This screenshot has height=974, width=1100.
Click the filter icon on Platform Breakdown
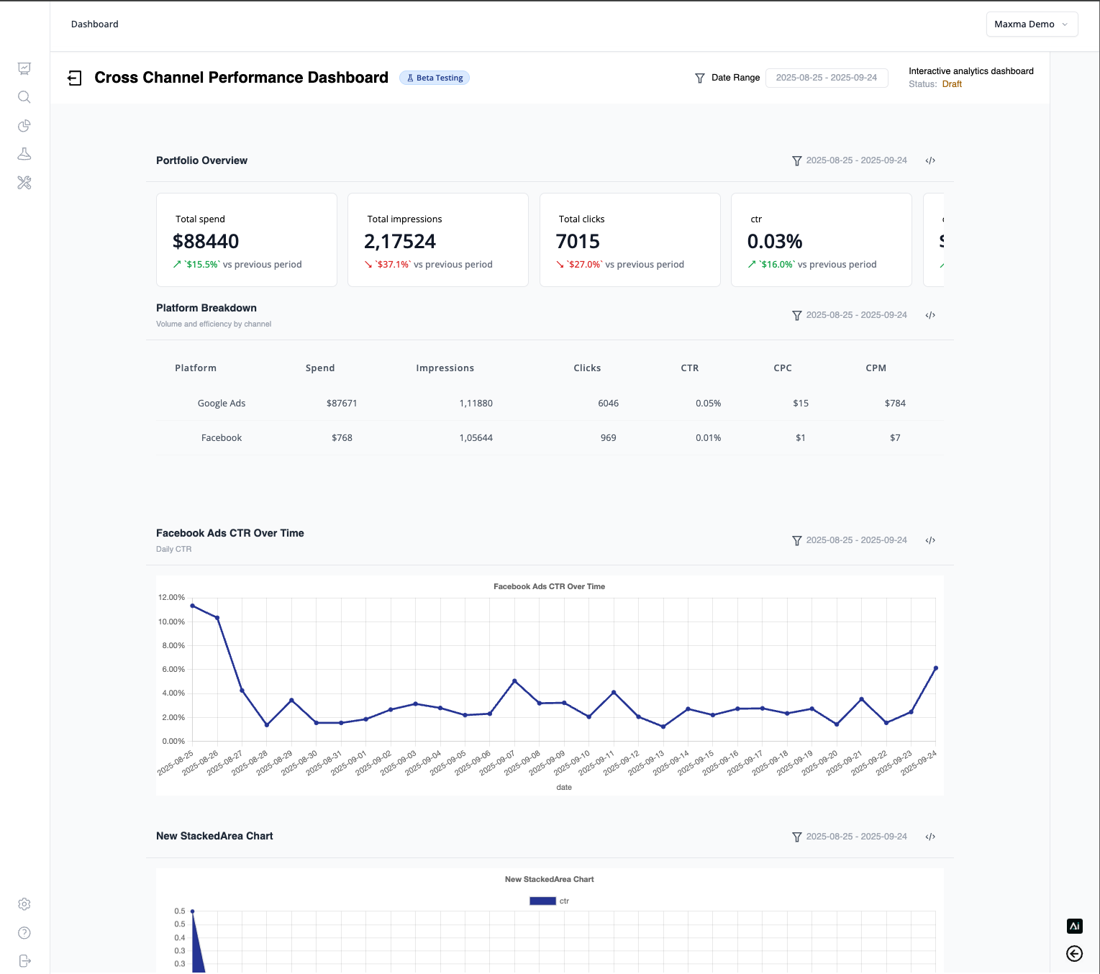[x=796, y=315]
